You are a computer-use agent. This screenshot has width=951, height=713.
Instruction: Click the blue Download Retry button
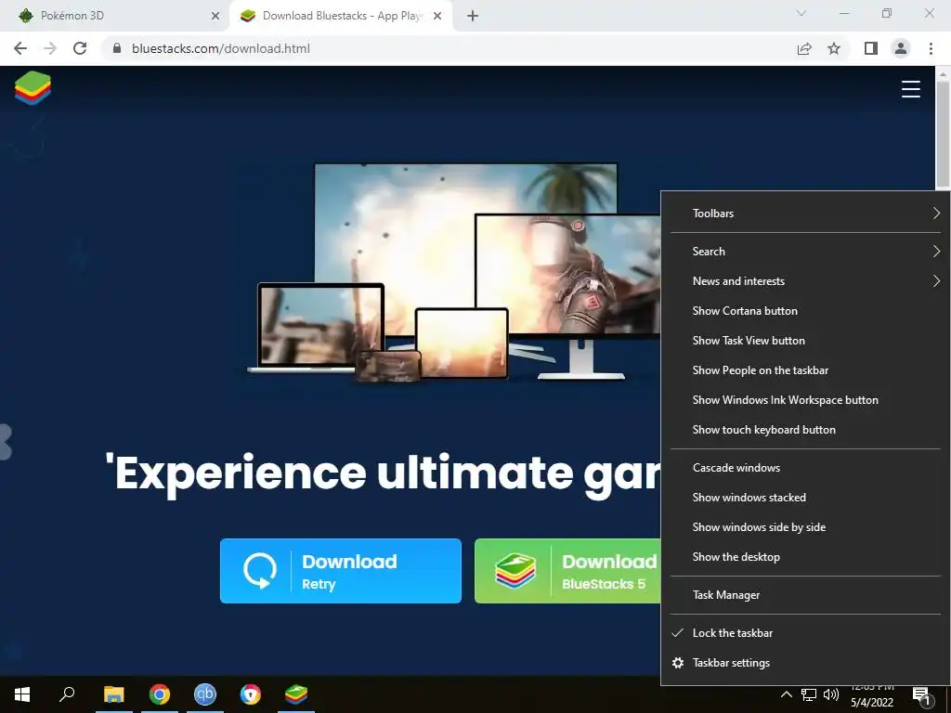[340, 571]
